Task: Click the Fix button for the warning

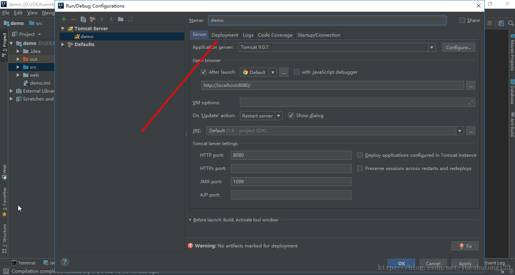Action: coord(465,246)
